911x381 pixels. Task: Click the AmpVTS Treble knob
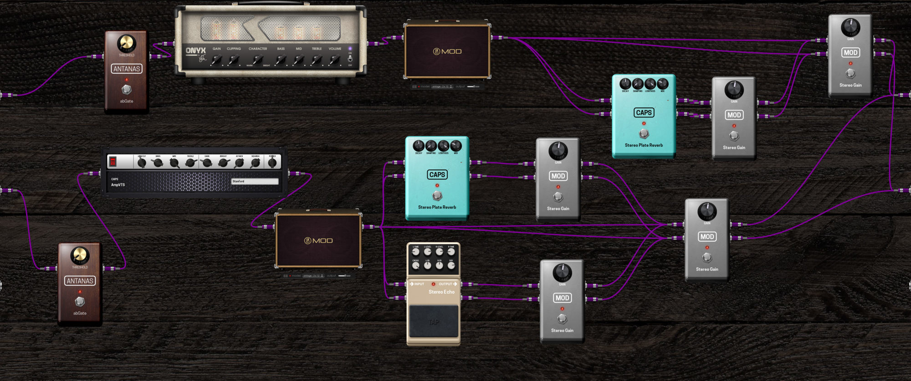click(x=190, y=163)
